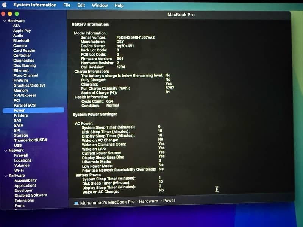303x227 pixels.
Task: Select NVMExpress in the sidebar
Action: 25,96
